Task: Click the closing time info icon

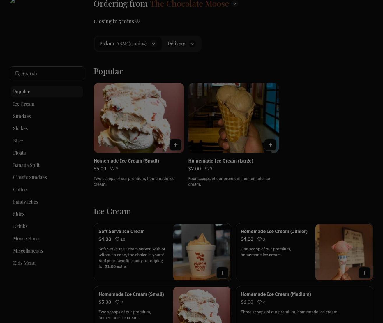Action: (x=137, y=21)
